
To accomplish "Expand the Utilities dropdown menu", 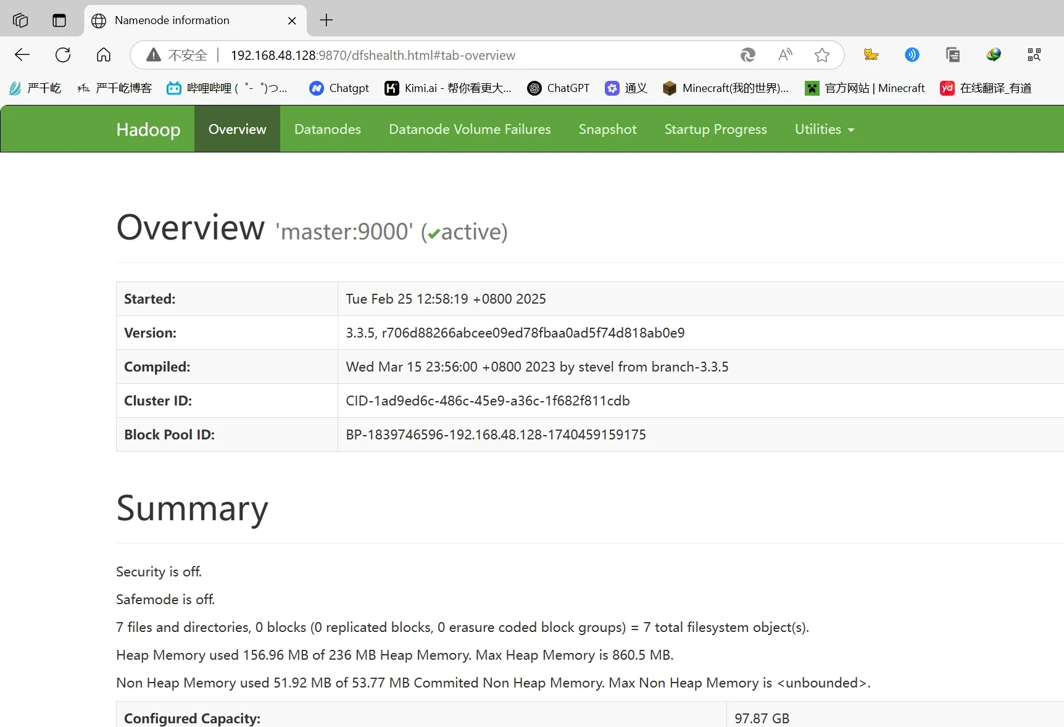I will [x=824, y=129].
